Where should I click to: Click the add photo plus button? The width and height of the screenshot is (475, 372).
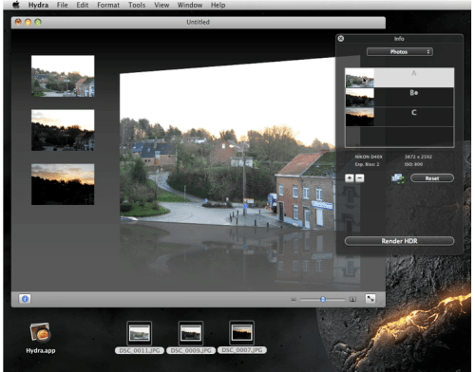[x=350, y=178]
